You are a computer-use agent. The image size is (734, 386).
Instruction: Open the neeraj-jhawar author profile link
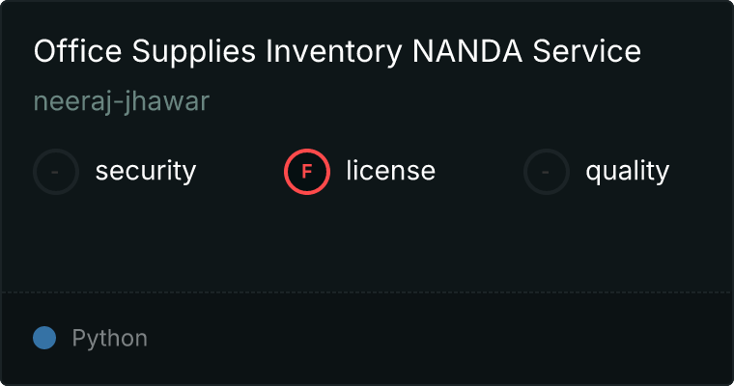(x=122, y=101)
